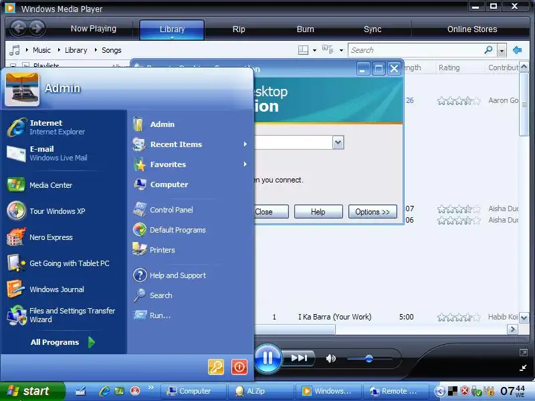Viewport: 535px width, 401px height.
Task: Click the Media Player Back arrow
Action: click(x=19, y=28)
